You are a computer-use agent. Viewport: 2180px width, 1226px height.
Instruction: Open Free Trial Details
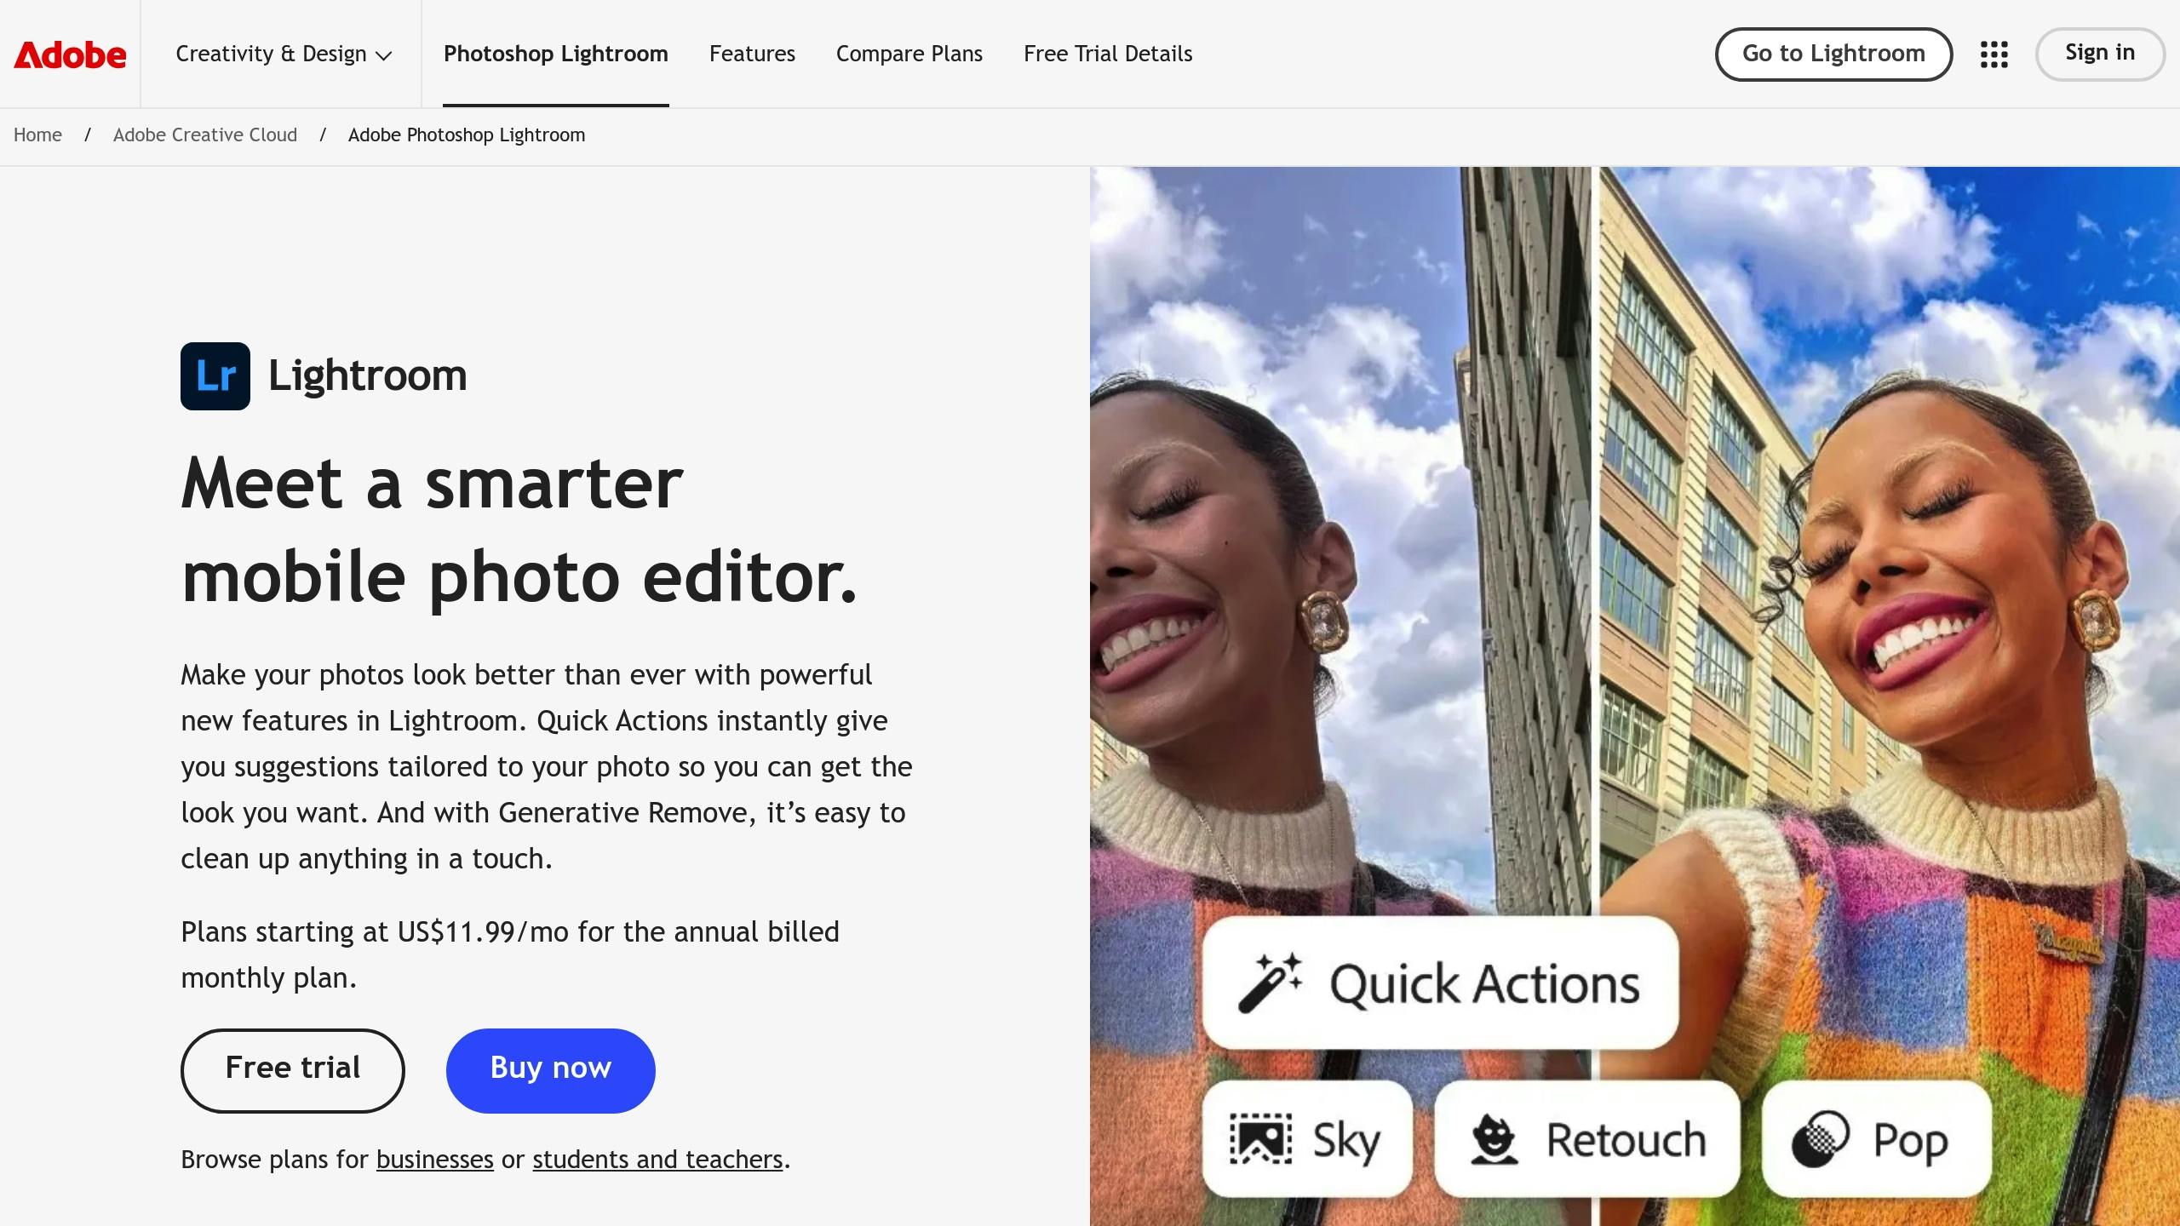[1108, 54]
